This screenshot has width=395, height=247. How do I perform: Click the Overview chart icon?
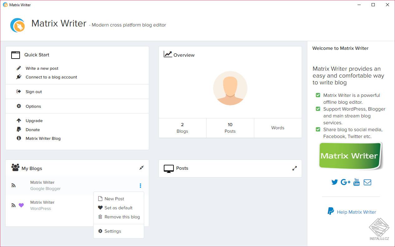[168, 54]
